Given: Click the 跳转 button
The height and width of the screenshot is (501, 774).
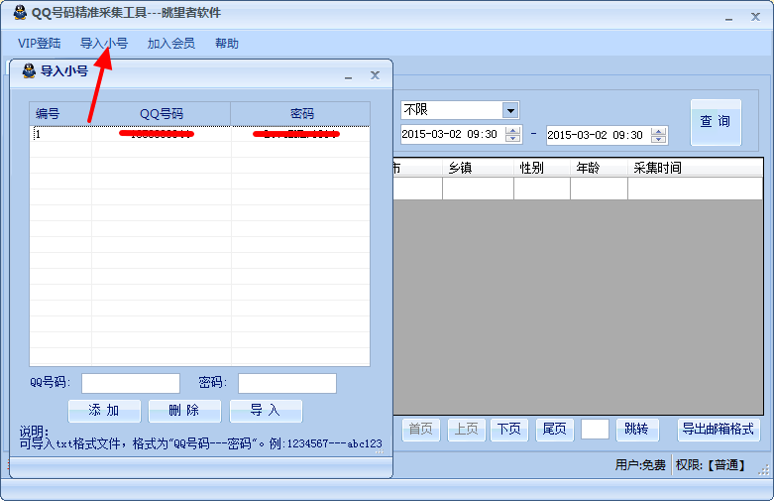Looking at the screenshot, I should tap(637, 430).
